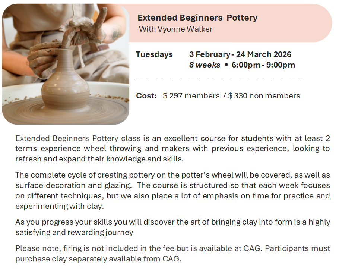This screenshot has height=273, width=339.
Task: Click the "Extended Beginners Pottery" heading
Action: [197, 18]
